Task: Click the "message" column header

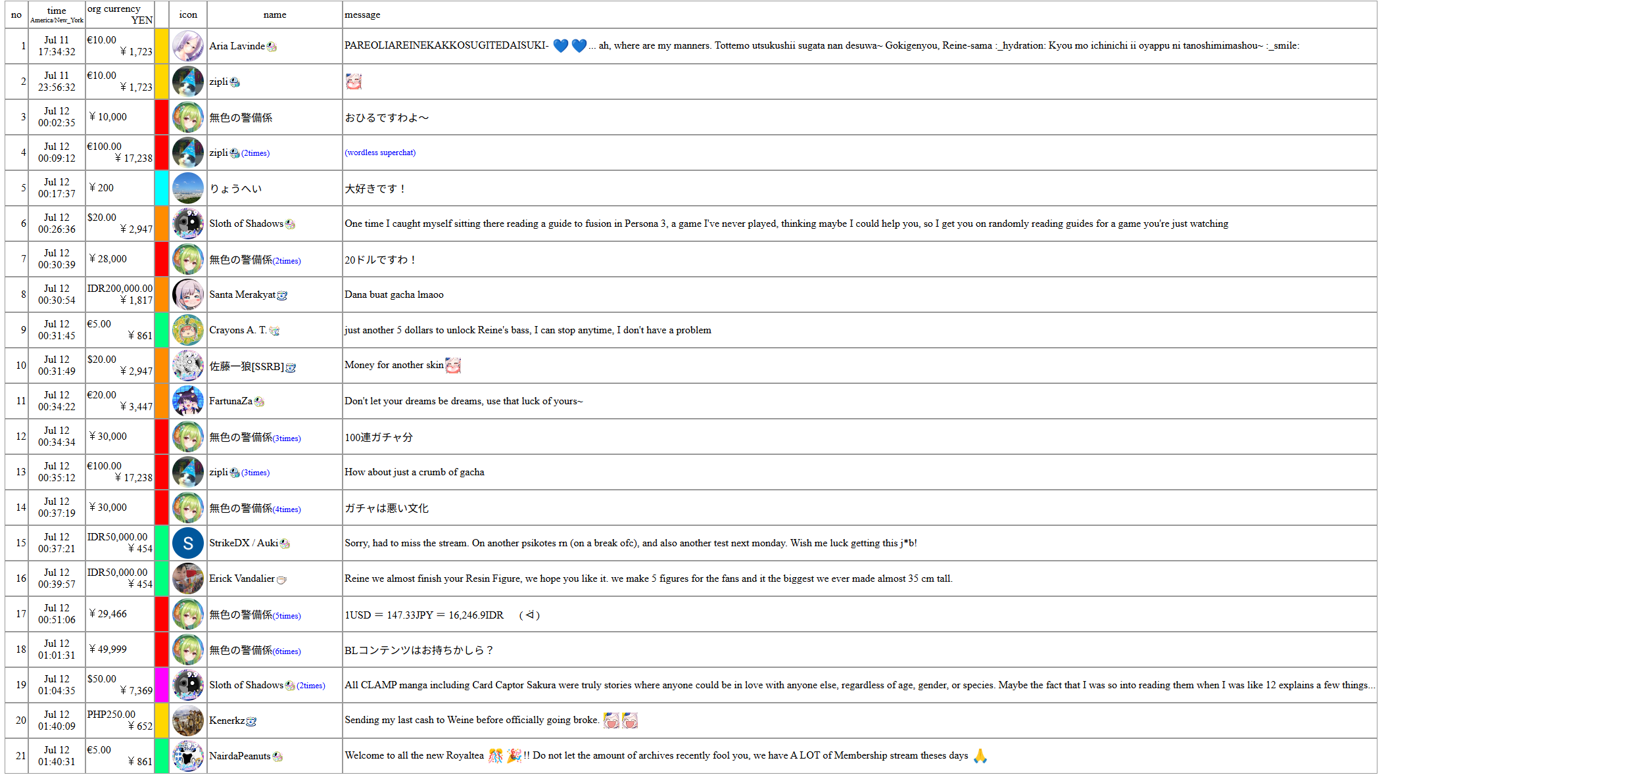Action: pos(362,14)
